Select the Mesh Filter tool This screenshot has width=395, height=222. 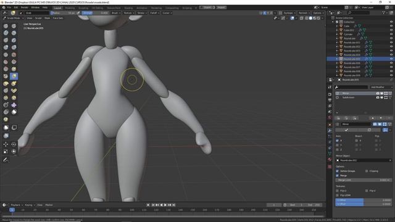(x=6, y=136)
